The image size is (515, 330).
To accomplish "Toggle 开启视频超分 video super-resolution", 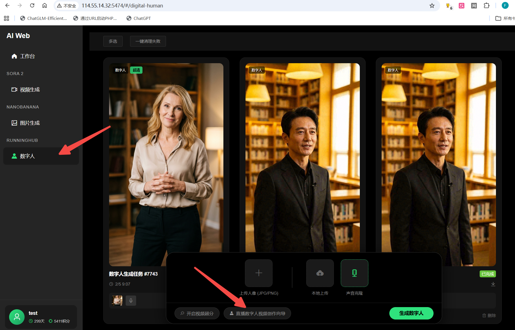I will 197,313.
